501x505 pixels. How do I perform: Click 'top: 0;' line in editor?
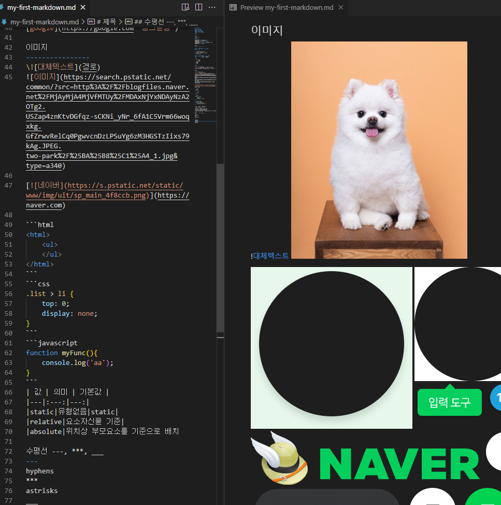[x=55, y=304]
